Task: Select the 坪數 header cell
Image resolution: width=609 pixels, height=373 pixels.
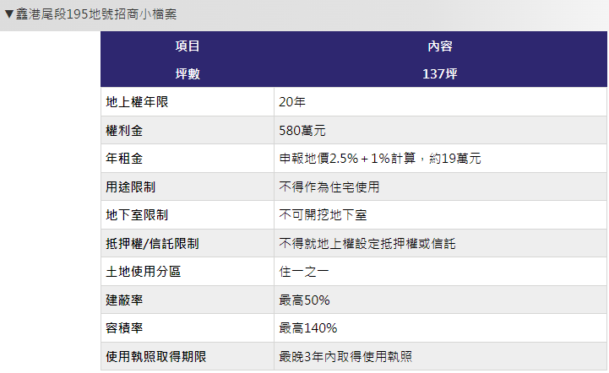Action: [x=188, y=73]
